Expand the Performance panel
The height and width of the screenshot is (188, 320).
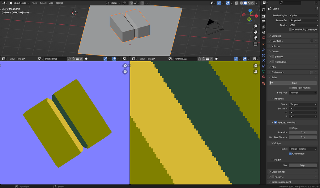293,72
